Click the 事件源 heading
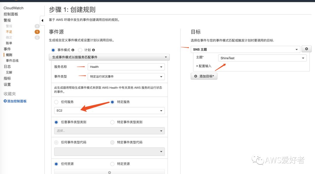Viewport: 315px width, 174px height. [x=56, y=32]
